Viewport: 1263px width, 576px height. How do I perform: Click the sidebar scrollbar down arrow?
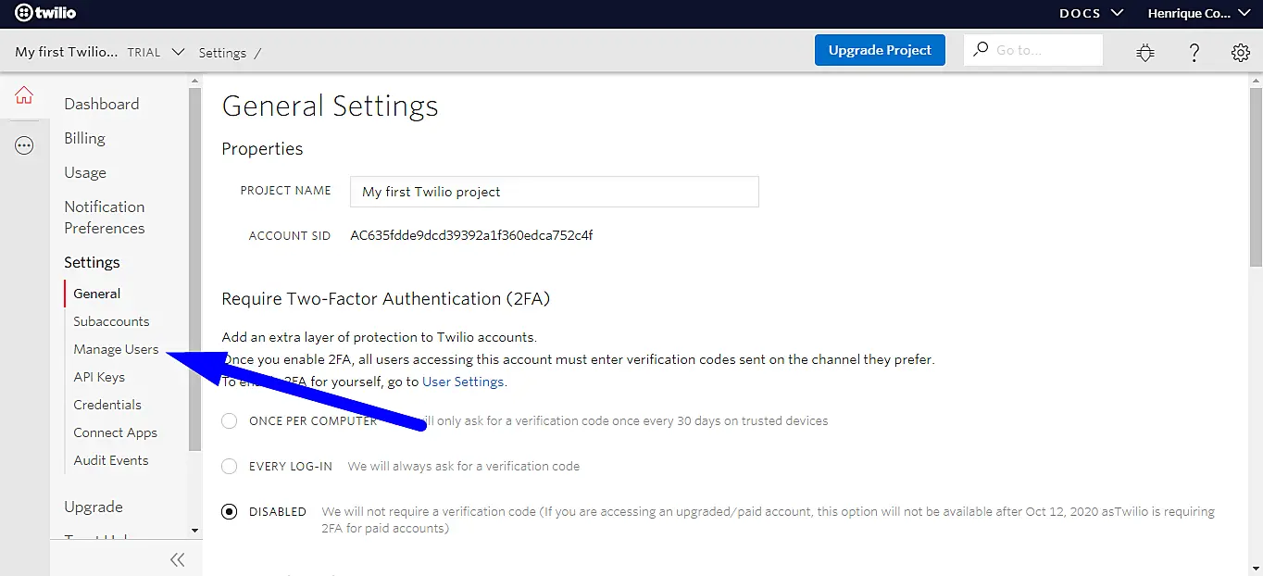194,531
